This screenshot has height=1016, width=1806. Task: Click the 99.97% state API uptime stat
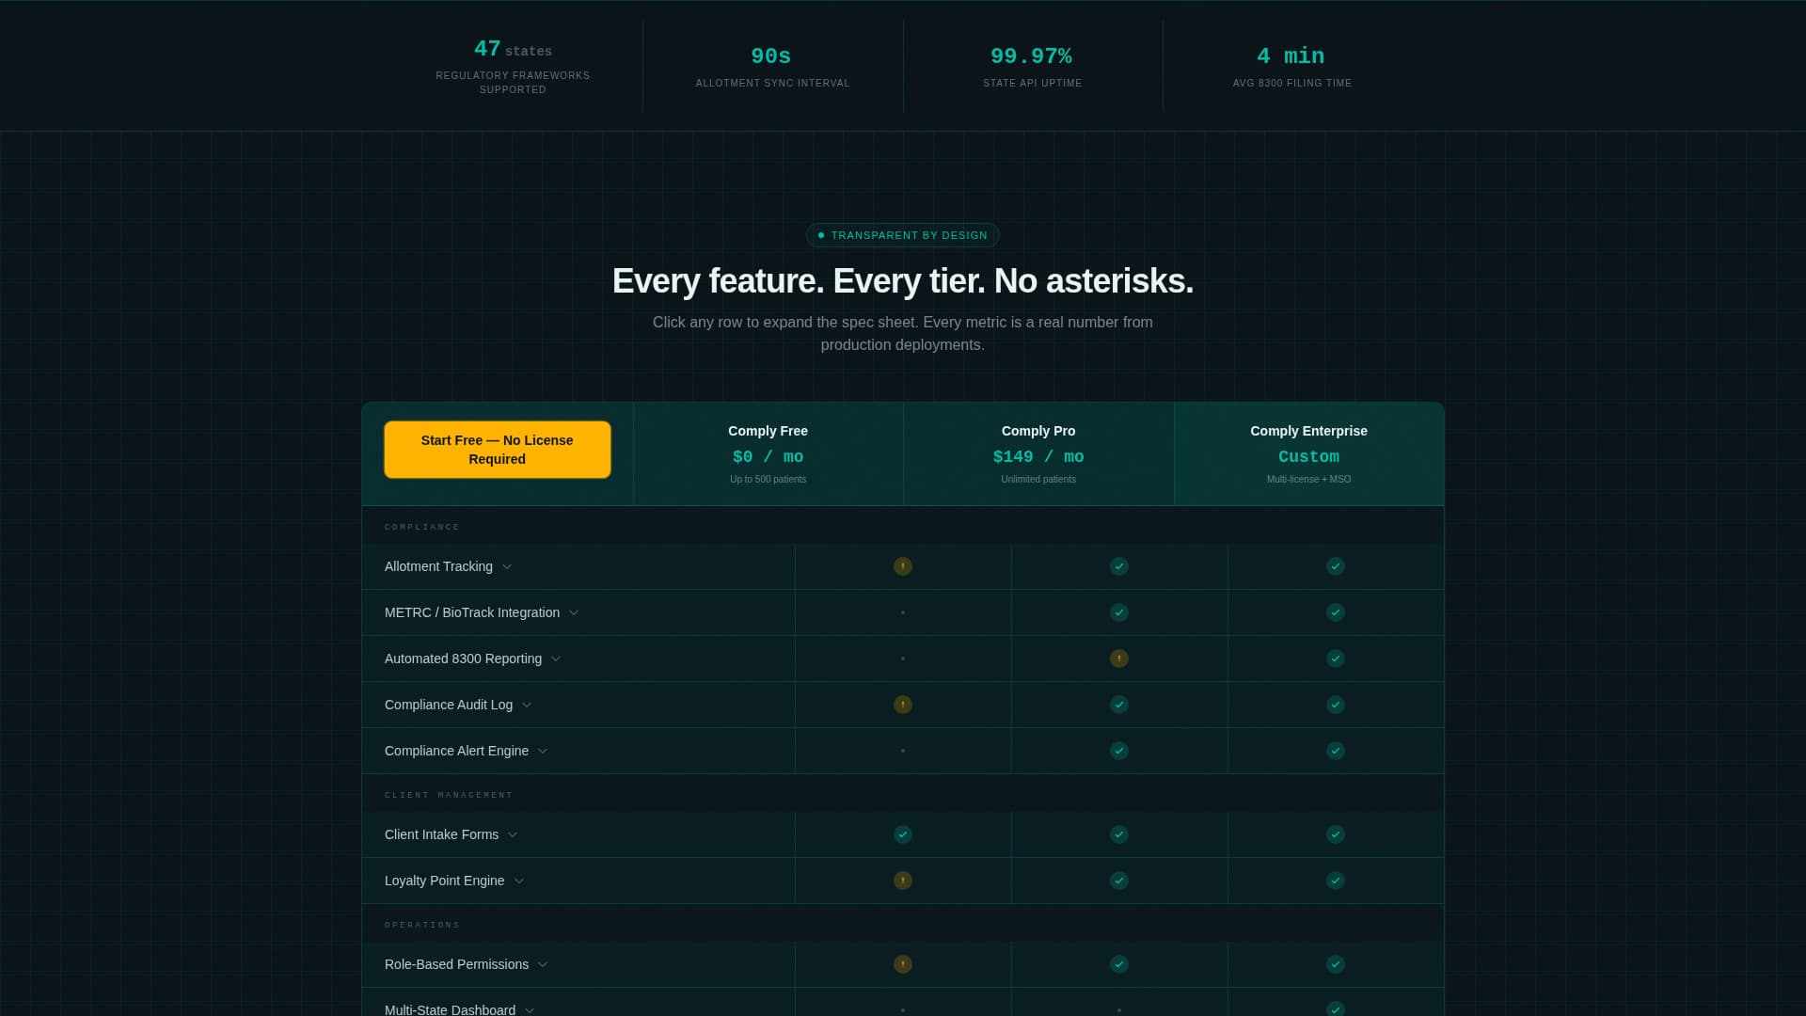pyautogui.click(x=1032, y=67)
